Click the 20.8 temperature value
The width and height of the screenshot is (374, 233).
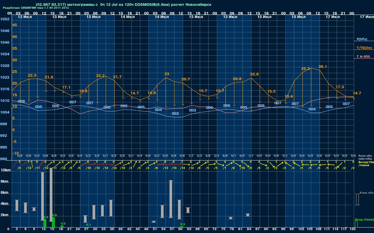[x=237, y=79]
